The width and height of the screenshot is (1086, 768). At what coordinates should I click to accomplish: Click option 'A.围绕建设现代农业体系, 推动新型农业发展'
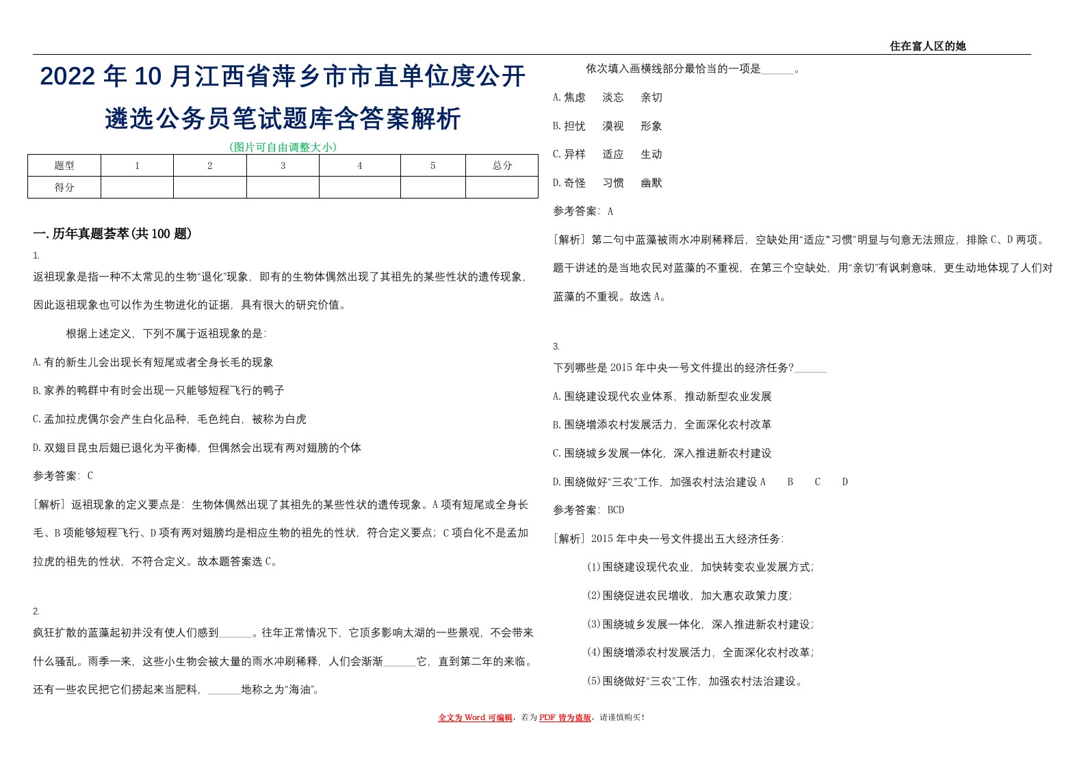(662, 396)
